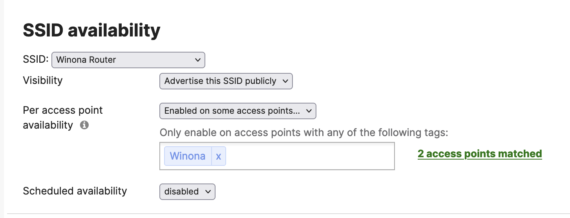The height and width of the screenshot is (218, 570).
Task: Click the SSID: label text
Action: pos(35,60)
